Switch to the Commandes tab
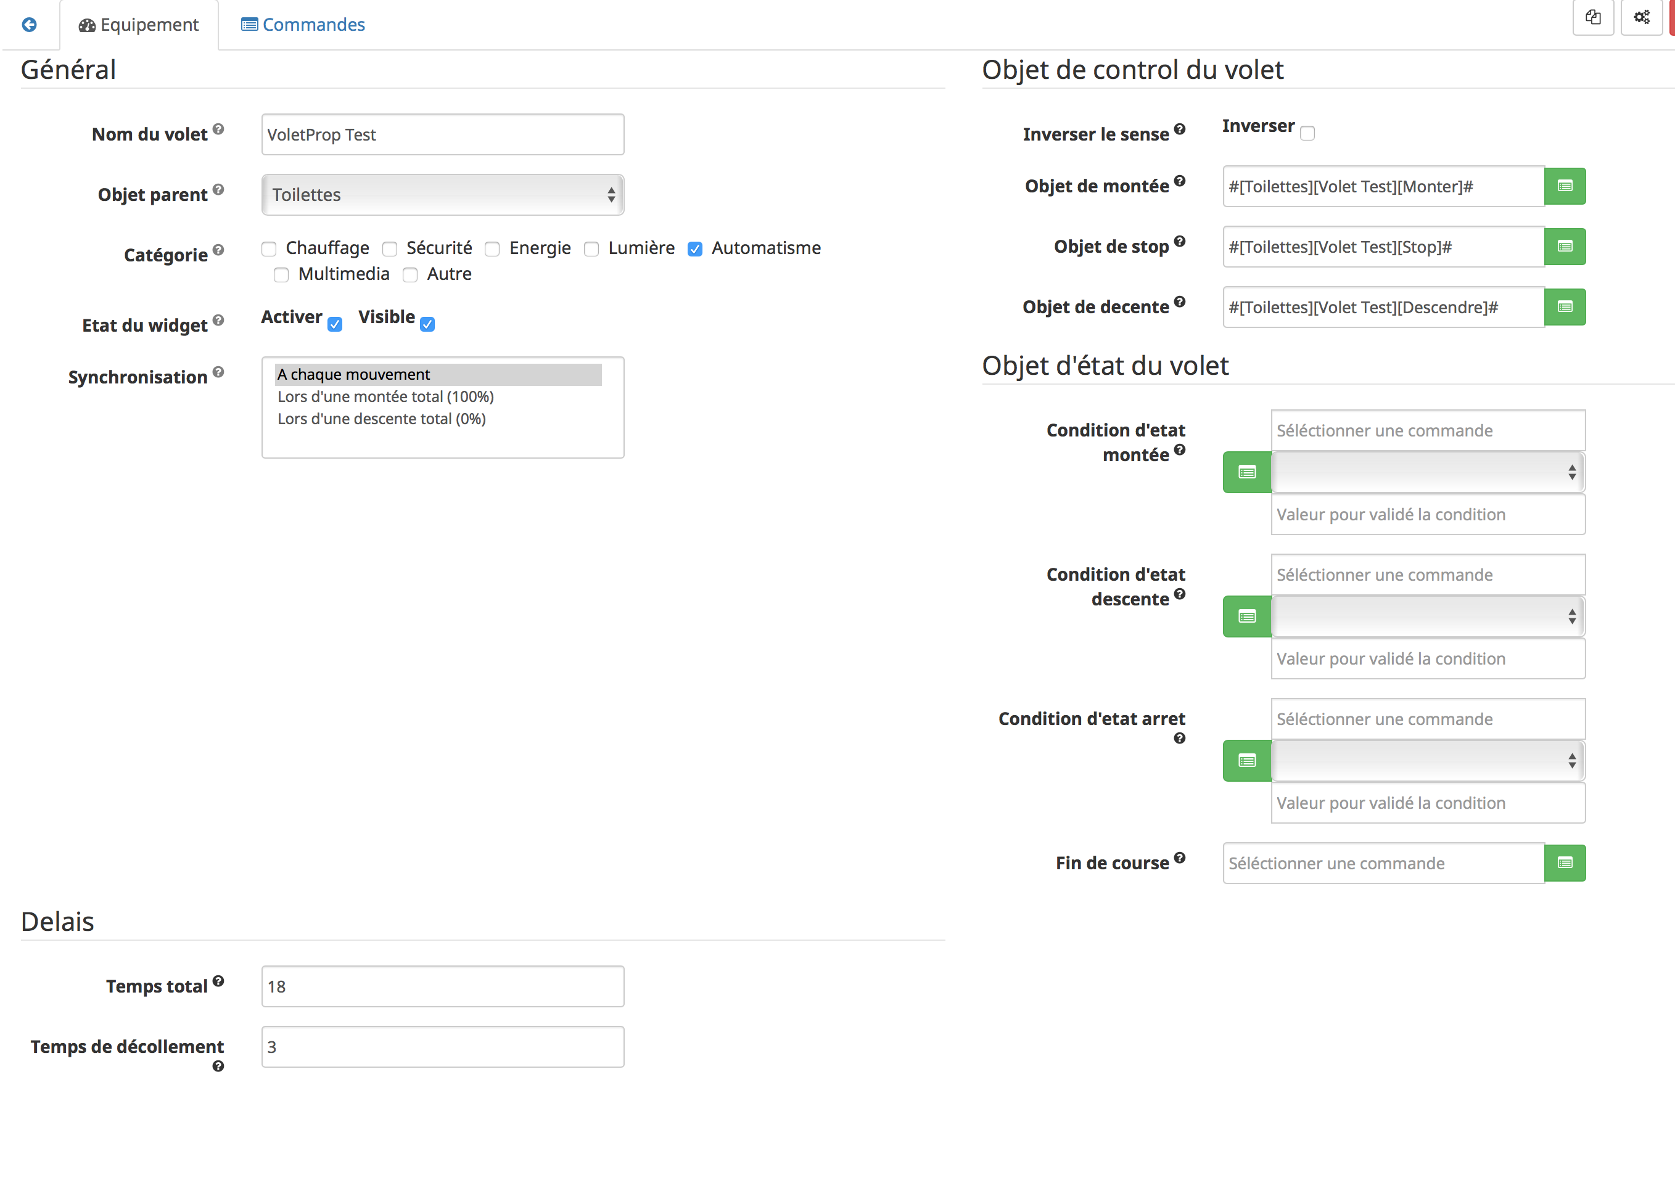This screenshot has height=1196, width=1675. [303, 24]
